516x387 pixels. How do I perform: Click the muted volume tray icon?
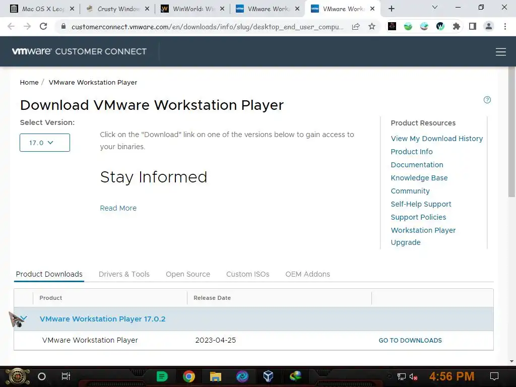click(x=413, y=376)
